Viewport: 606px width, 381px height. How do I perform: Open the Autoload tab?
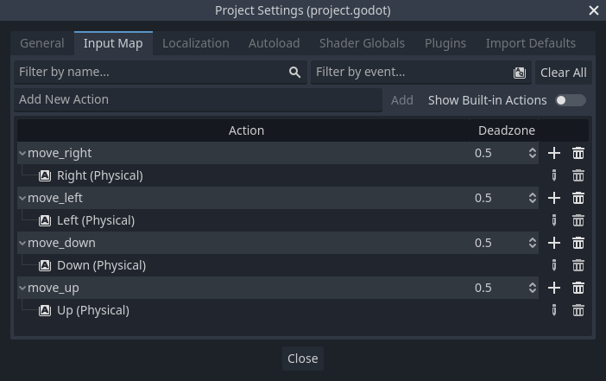point(274,43)
